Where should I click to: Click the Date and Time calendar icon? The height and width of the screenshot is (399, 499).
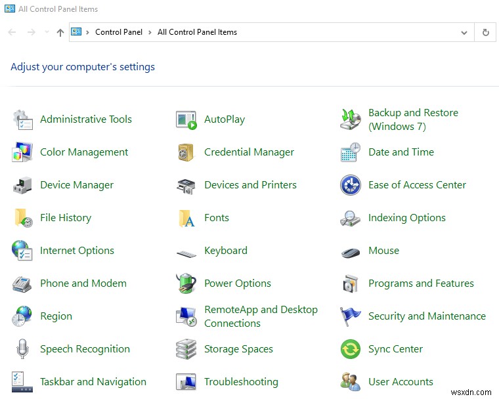351,152
